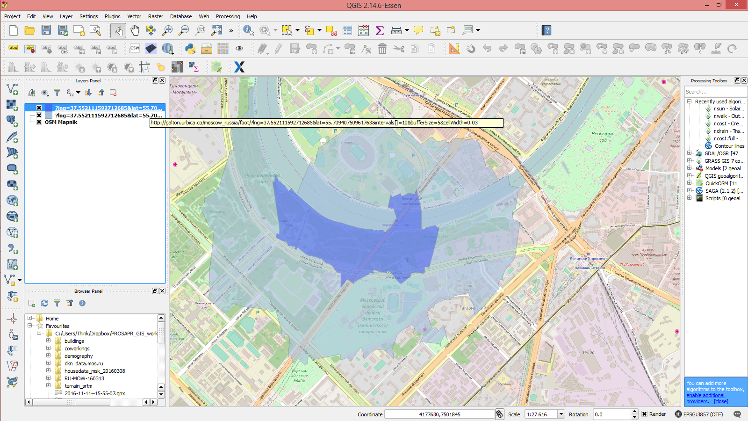Click the Zoom Full extent icon
This screenshot has height=421, width=748.
click(x=216, y=30)
